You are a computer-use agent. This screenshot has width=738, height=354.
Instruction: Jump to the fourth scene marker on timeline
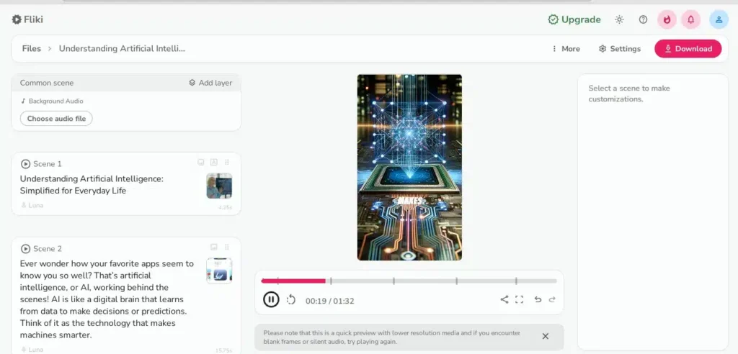[x=456, y=281]
